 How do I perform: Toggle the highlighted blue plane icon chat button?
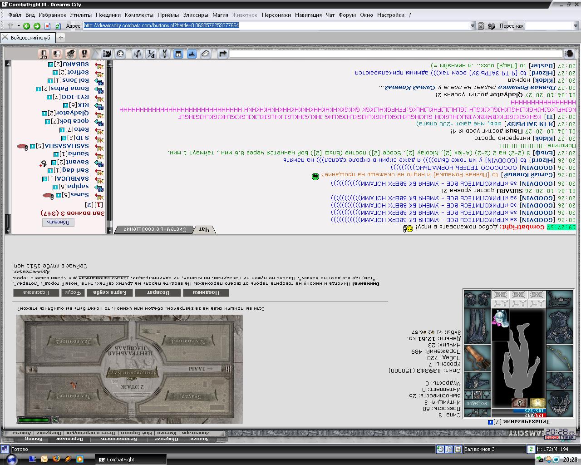192,54
